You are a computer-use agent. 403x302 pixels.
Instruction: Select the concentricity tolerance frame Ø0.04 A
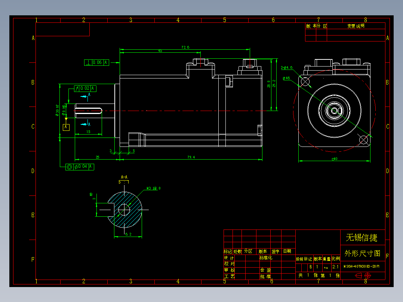click(x=79, y=167)
